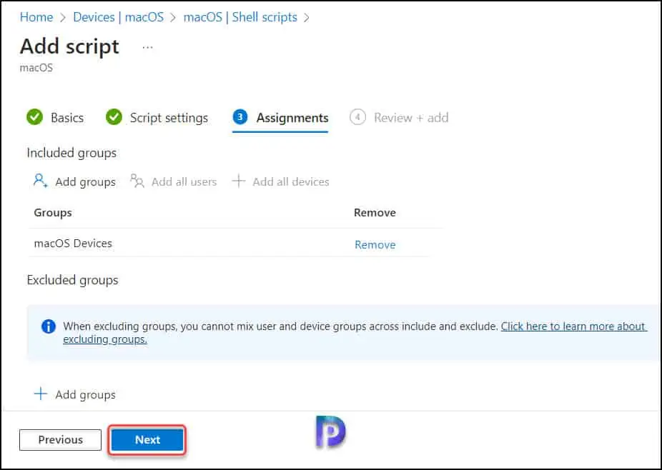Image resolution: width=662 pixels, height=470 pixels.
Task: Open the ellipsis menu beside Add script
Action: (x=147, y=47)
